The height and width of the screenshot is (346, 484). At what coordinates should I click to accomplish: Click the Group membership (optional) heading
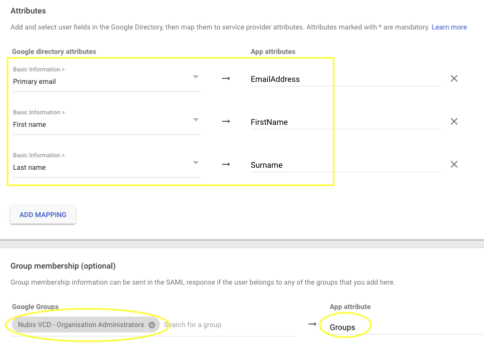(63, 266)
